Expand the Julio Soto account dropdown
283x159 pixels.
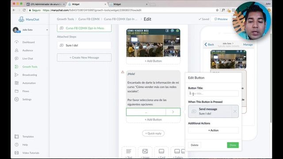pyautogui.click(x=47, y=30)
